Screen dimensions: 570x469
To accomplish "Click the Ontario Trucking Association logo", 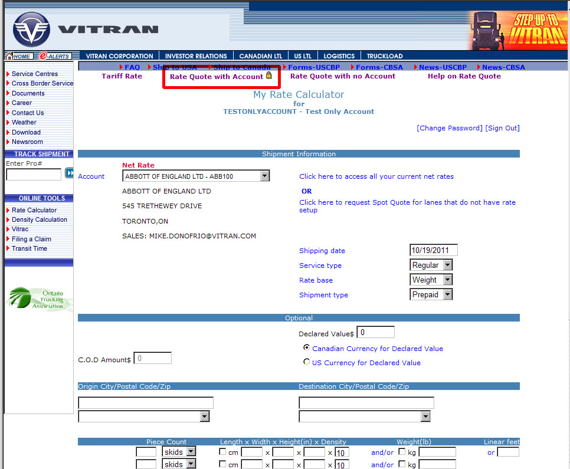I will [39, 299].
